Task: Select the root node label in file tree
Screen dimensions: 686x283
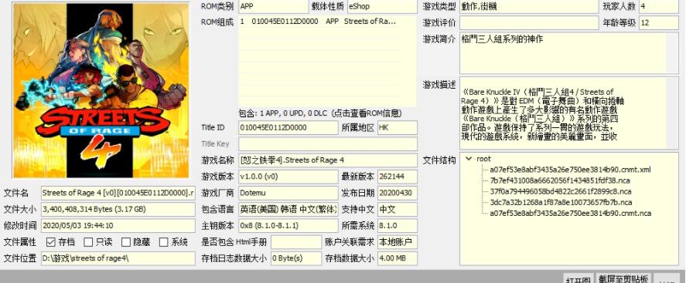Action: tap(483, 159)
